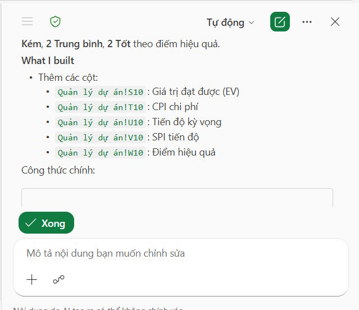Start a new chat with compose icon
This screenshot has height=310, width=359.
tap(280, 22)
